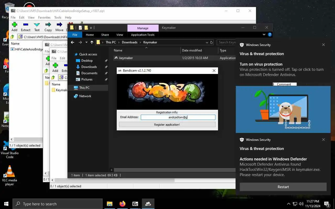This screenshot has height=209, width=335.
Task: Click the taskbar search box
Action: point(58,204)
